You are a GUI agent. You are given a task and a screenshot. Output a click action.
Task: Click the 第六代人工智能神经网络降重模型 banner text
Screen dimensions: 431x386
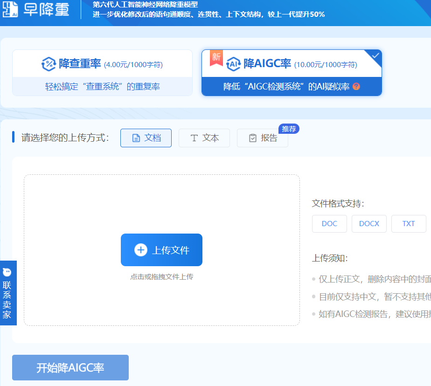point(145,4)
